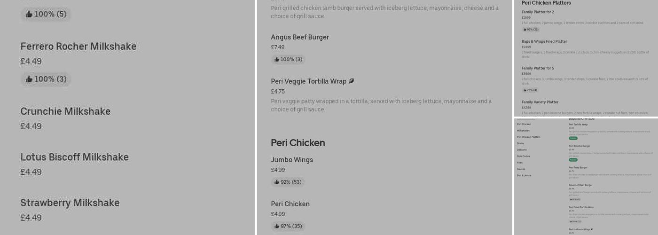Click thumbs-up icon under Jumbo Wings
The width and height of the screenshot is (658, 235).
(x=277, y=182)
